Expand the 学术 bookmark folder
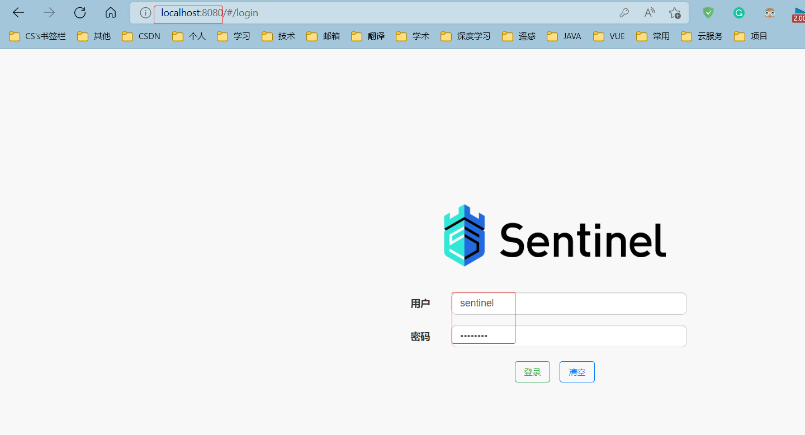Screen dimensions: 805x435 (x=413, y=36)
